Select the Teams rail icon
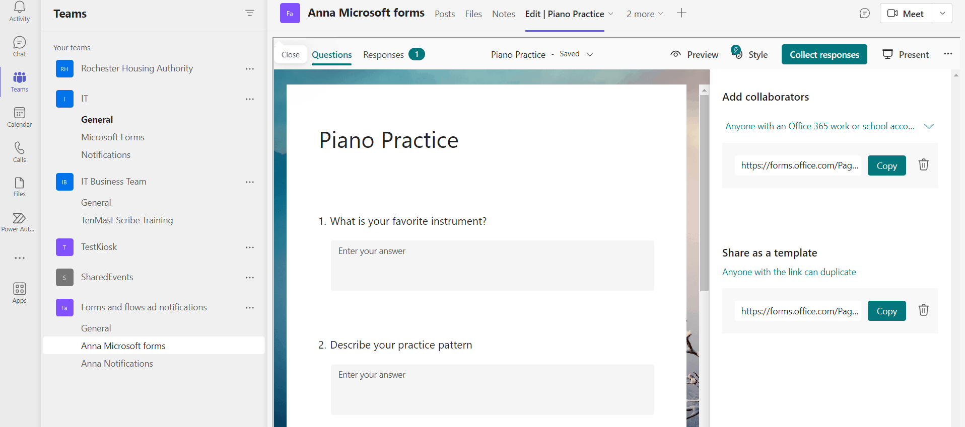965x427 pixels. click(19, 82)
